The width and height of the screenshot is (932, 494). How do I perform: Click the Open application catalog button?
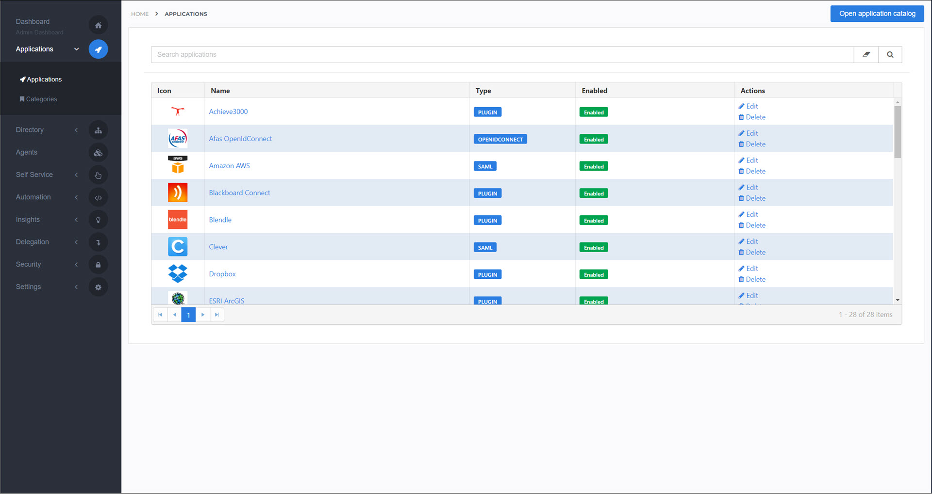click(x=877, y=14)
